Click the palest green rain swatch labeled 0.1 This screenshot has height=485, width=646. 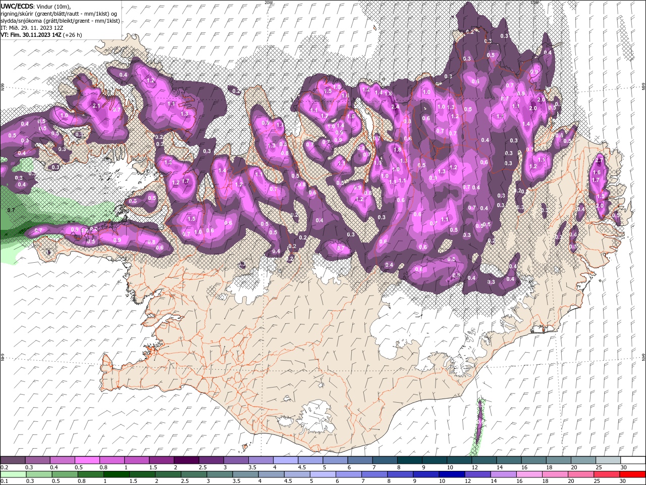(13, 474)
